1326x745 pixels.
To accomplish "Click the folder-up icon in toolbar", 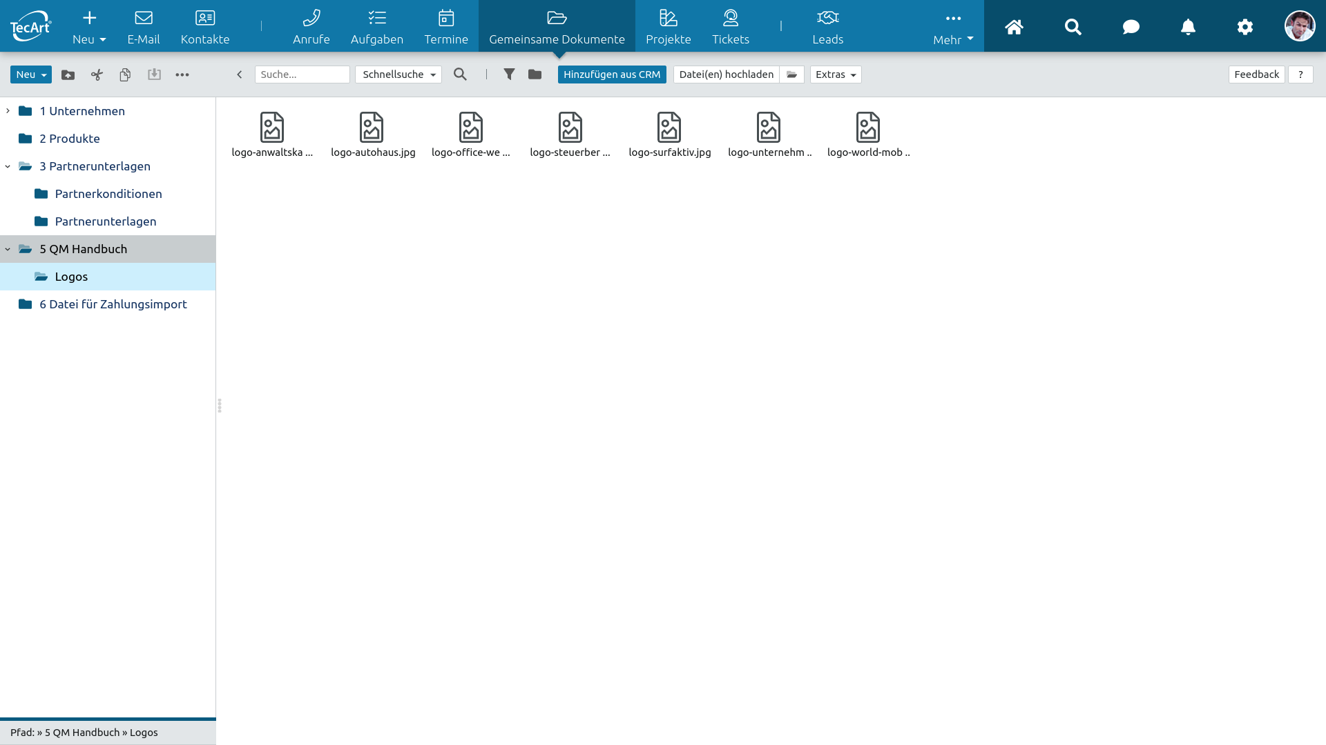I will (68, 74).
